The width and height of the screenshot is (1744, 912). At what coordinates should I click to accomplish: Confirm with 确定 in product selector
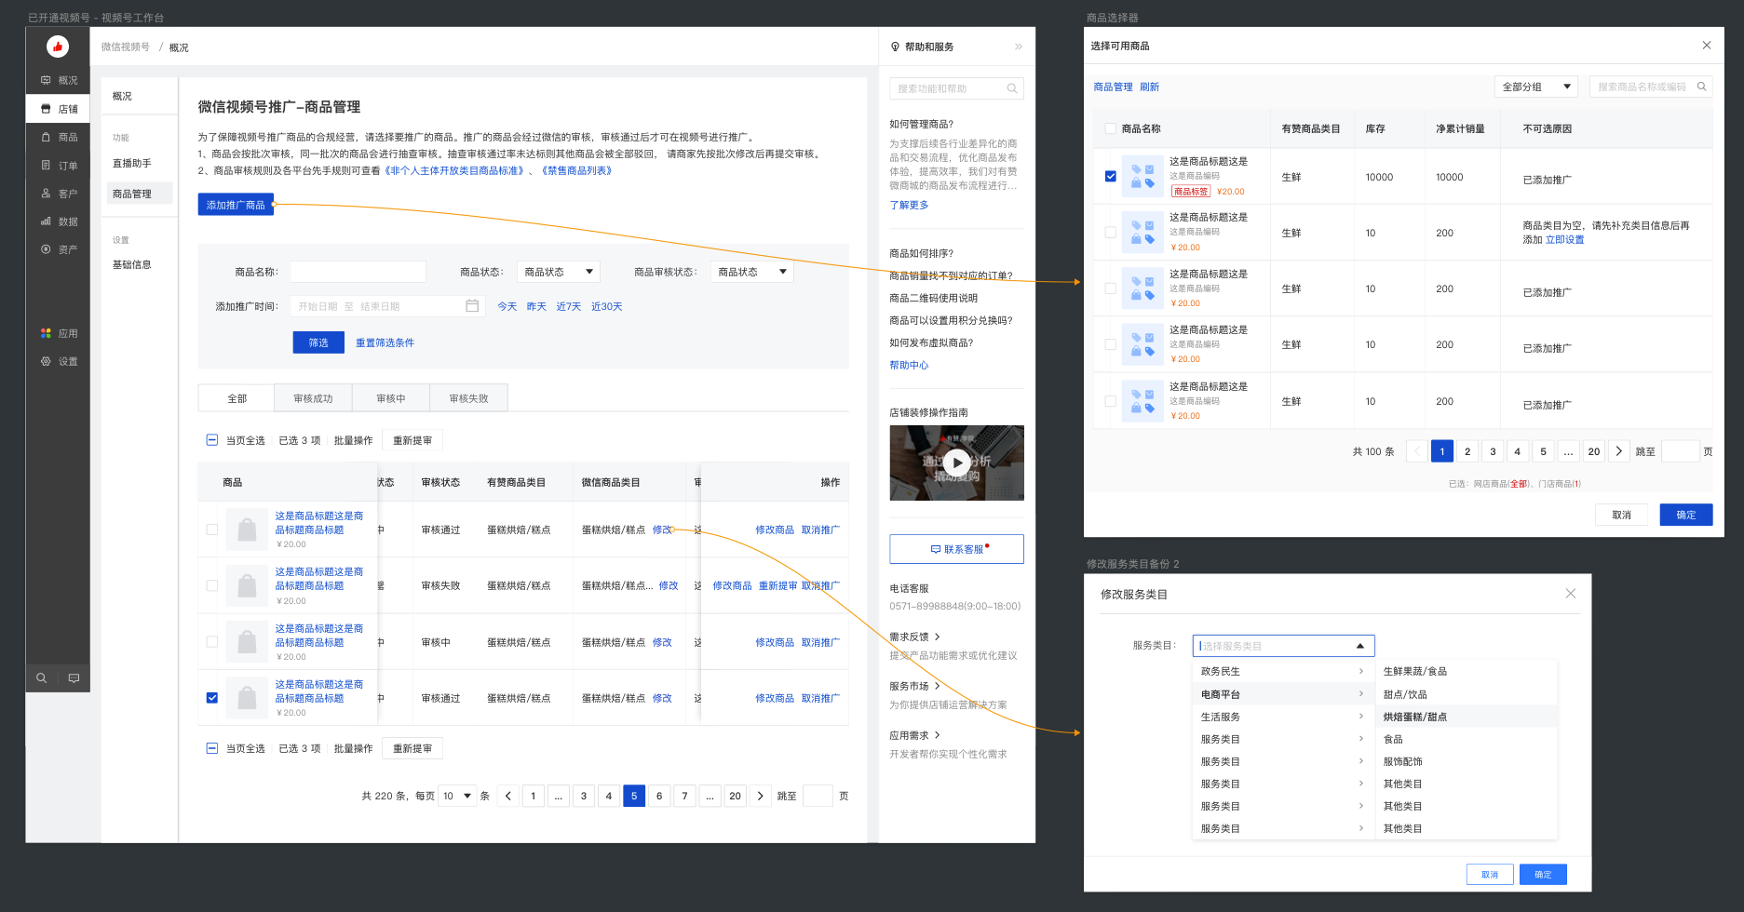click(1686, 515)
